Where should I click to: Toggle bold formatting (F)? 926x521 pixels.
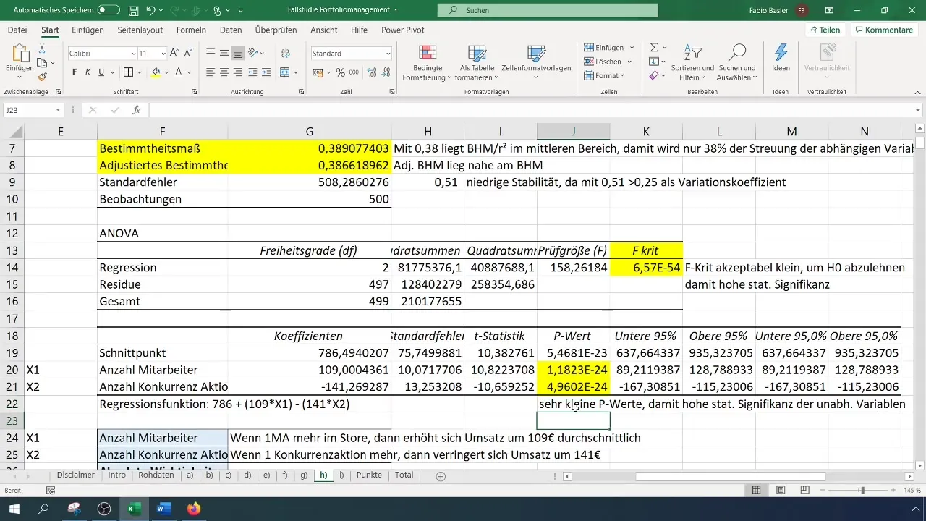(75, 72)
